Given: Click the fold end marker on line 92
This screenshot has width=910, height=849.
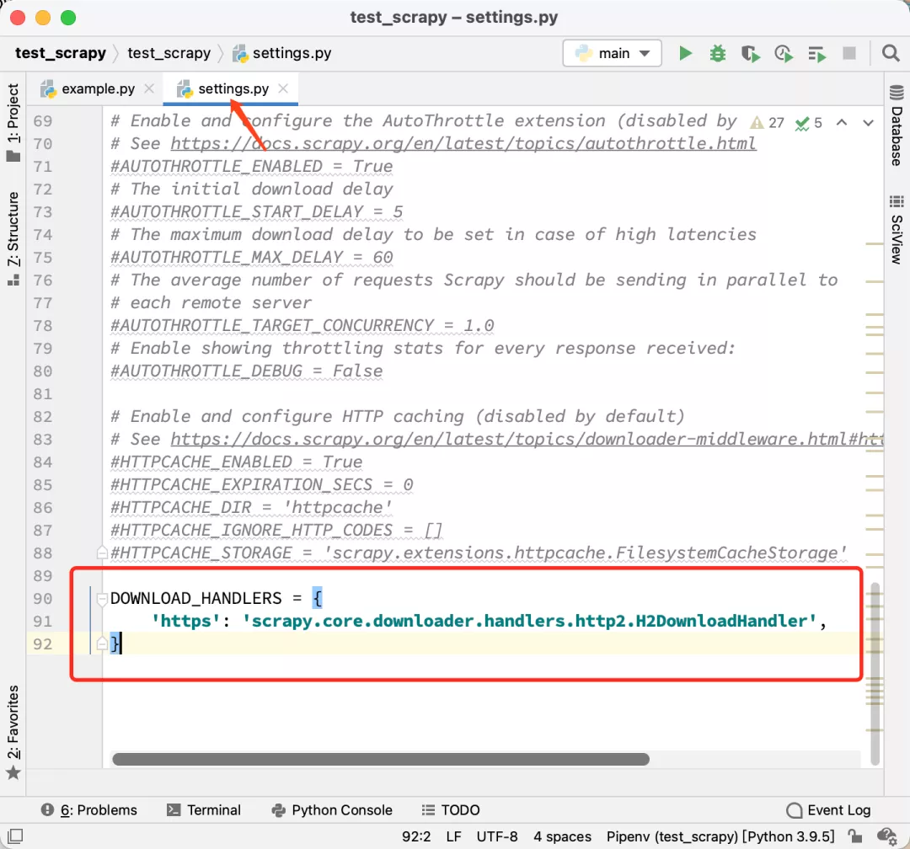Looking at the screenshot, I should [102, 643].
